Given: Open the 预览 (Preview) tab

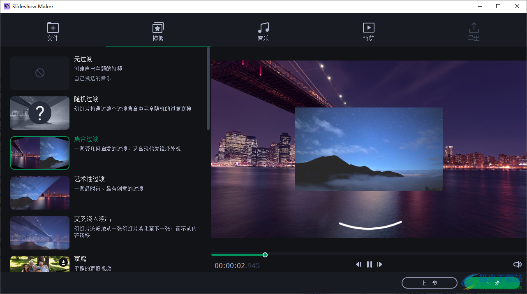Looking at the screenshot, I should tap(368, 32).
